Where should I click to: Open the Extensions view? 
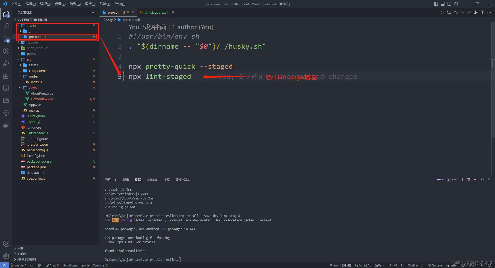click(6, 76)
